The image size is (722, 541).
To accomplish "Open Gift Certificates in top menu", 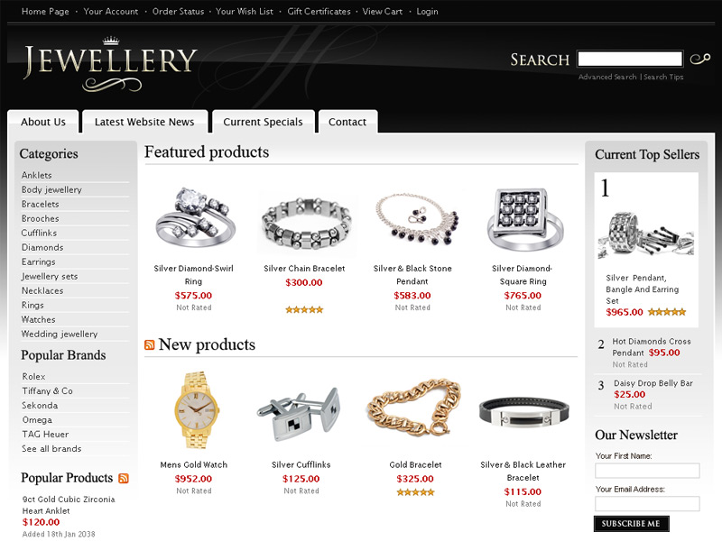I will coord(319,12).
